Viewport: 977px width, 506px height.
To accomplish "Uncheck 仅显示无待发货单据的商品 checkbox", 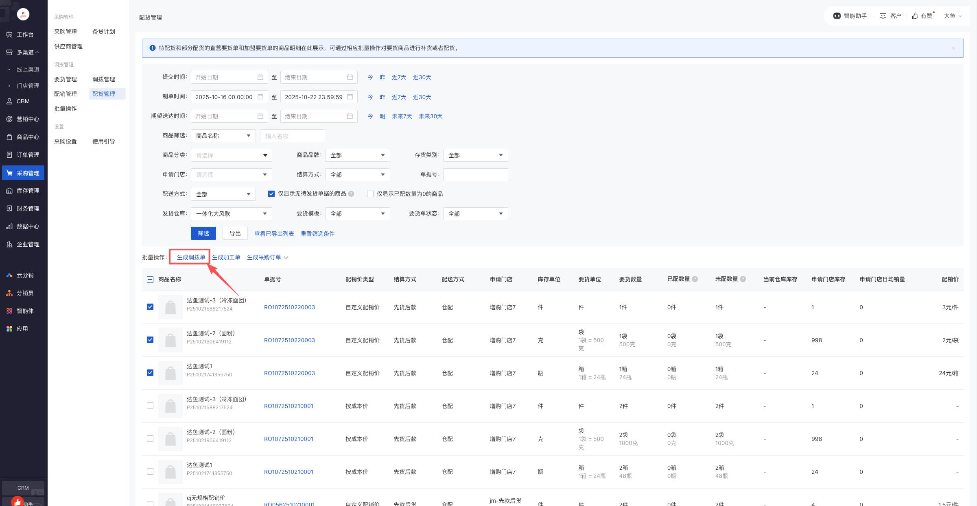I will 271,194.
